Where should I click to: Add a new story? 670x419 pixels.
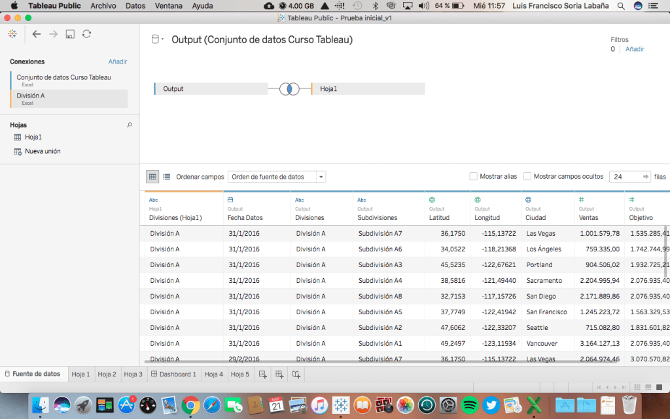click(x=296, y=374)
